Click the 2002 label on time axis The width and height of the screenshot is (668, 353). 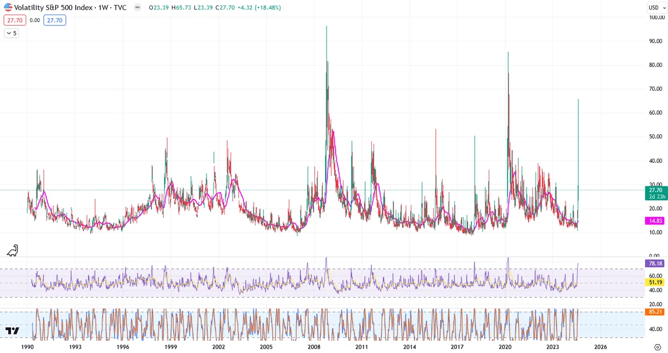[x=219, y=347]
